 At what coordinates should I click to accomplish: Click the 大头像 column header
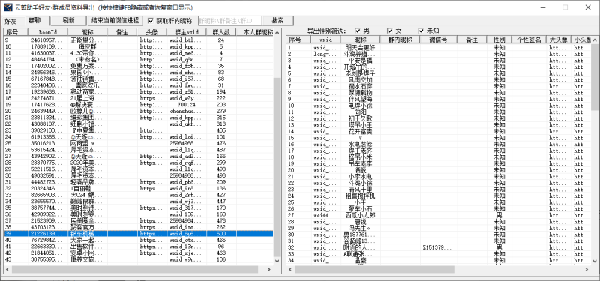pos(559,40)
